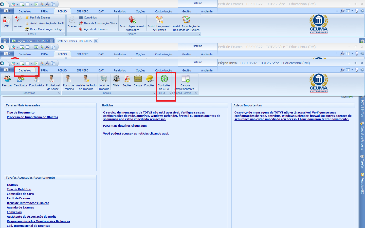Image resolution: width=365 pixels, height=228 pixels.
Task: Click 'Para mais detalhes clique aqui.' link
Action: coord(125,126)
